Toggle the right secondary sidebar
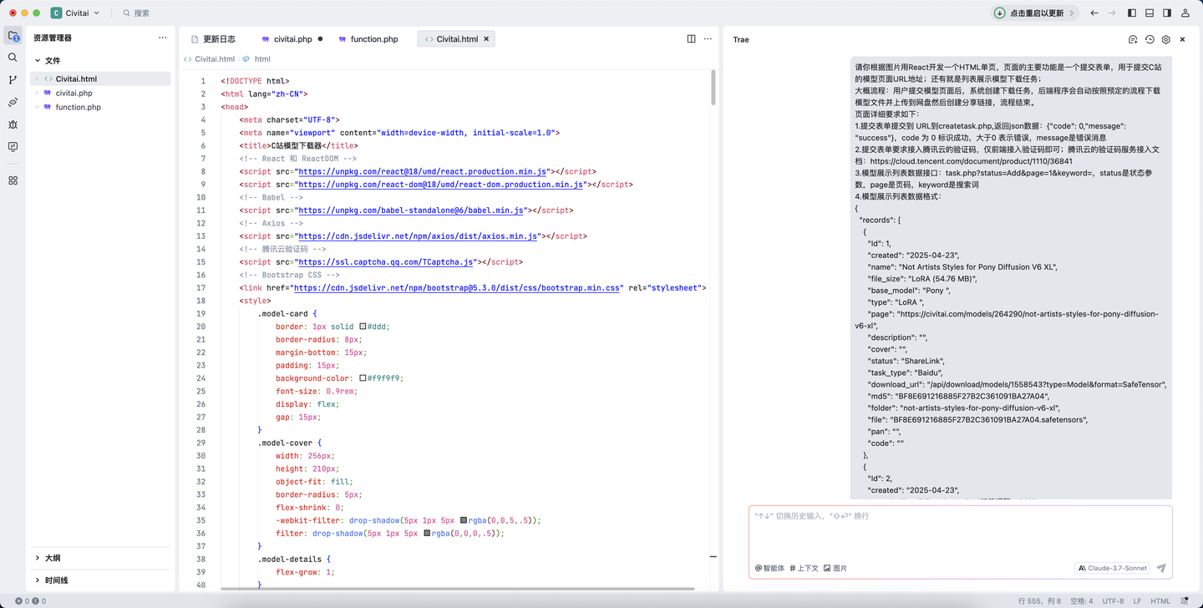1203x608 pixels. pyautogui.click(x=1167, y=13)
